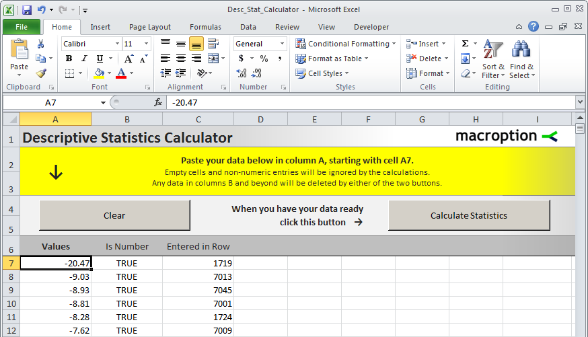This screenshot has width=588, height=337.
Task: Switch to the Insert tab
Action: tap(100, 27)
